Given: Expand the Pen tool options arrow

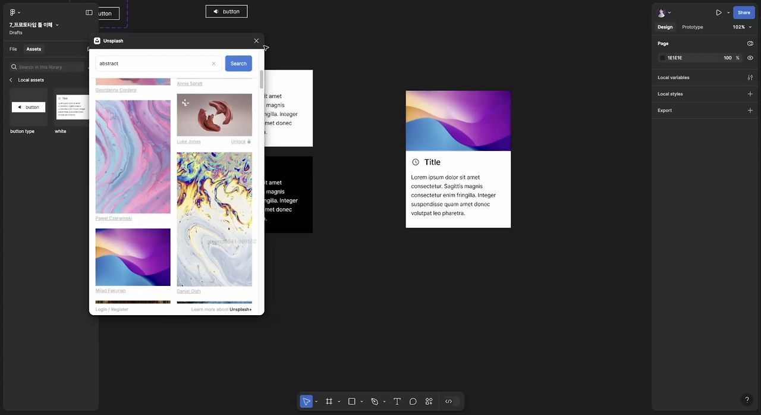Looking at the screenshot, I should [384, 401].
